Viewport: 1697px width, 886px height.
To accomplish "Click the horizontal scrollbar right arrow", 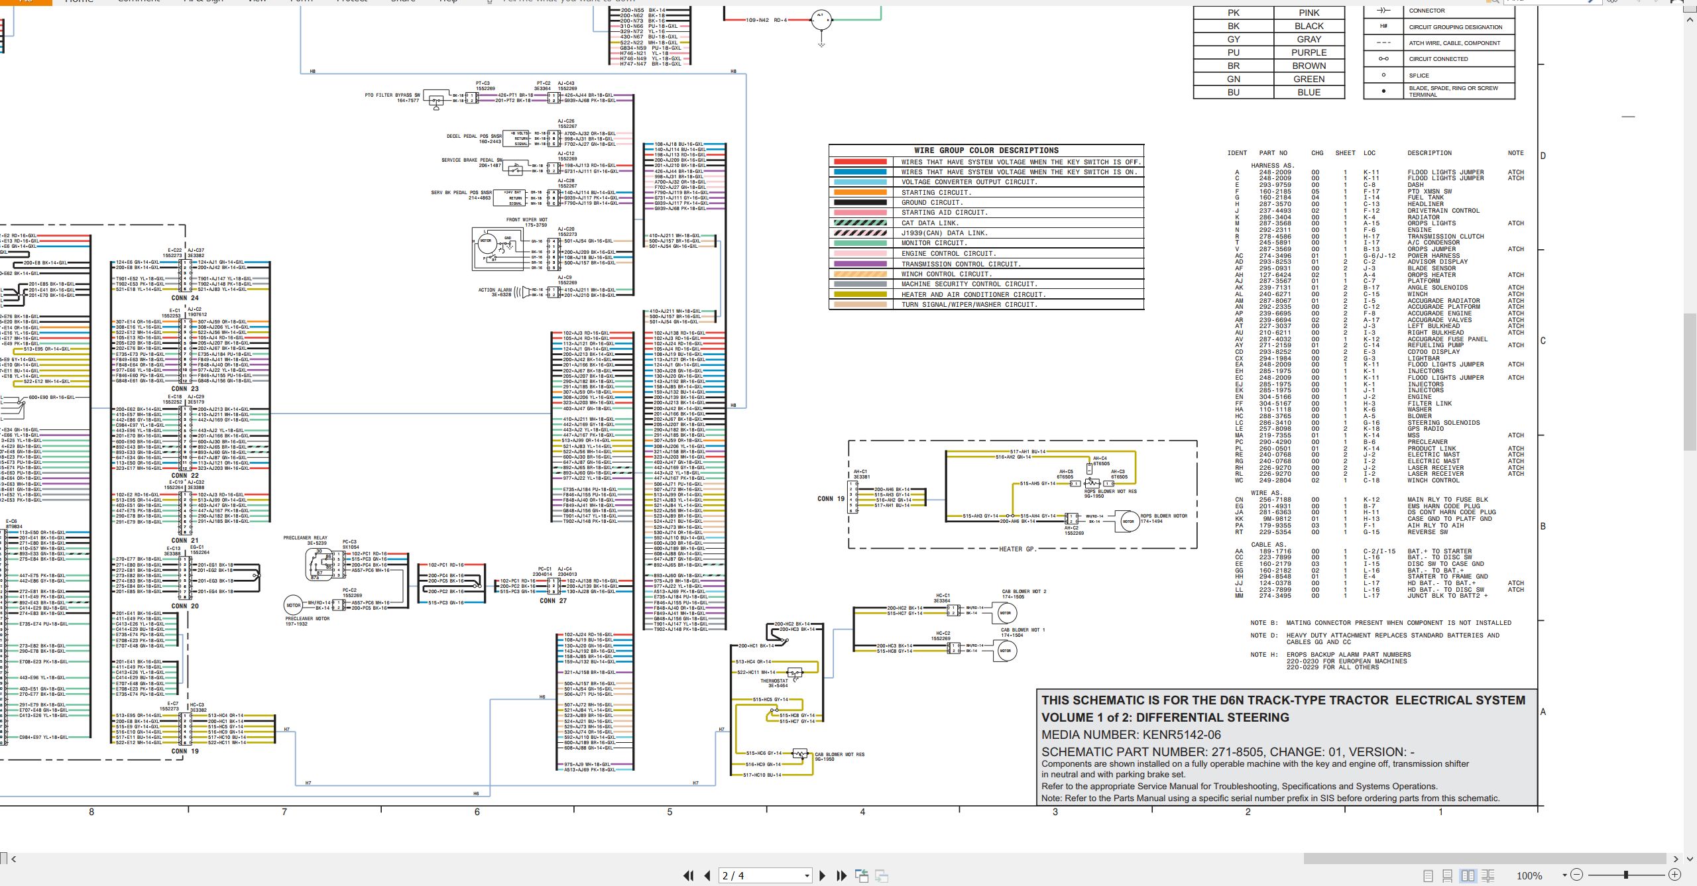I will click(x=1676, y=859).
